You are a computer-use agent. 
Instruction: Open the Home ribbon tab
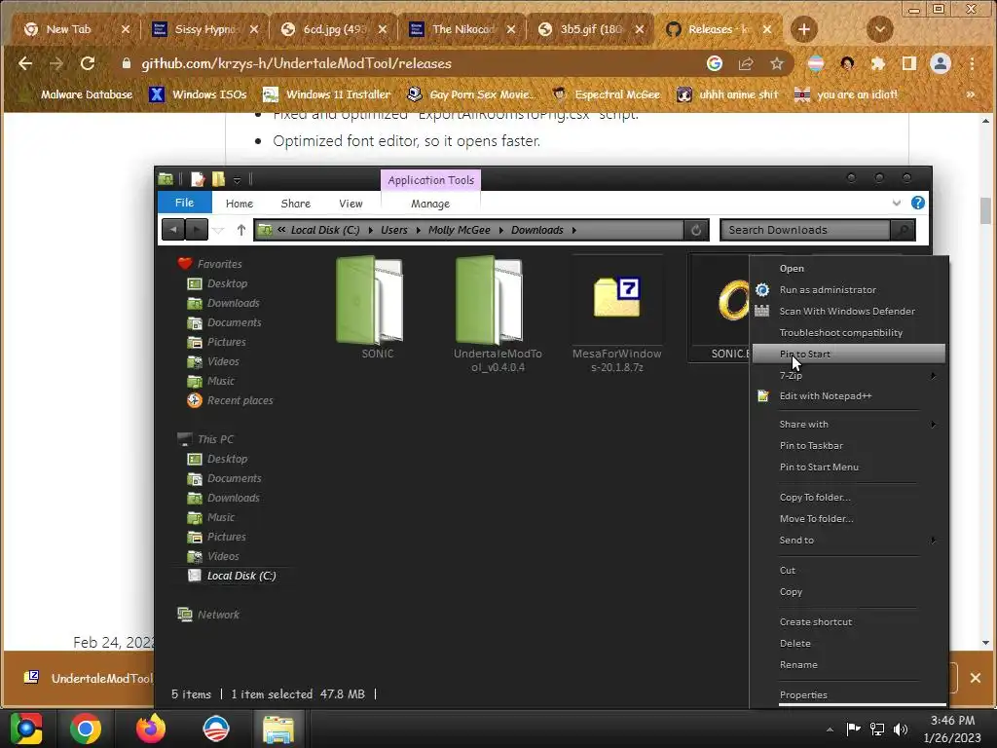[x=240, y=204]
